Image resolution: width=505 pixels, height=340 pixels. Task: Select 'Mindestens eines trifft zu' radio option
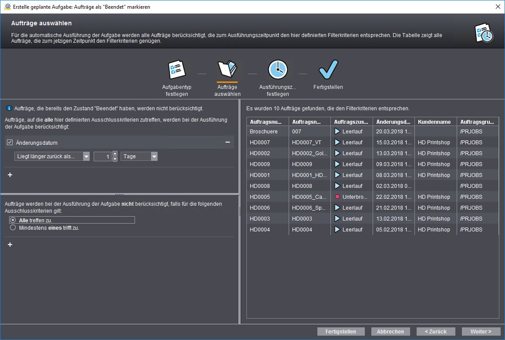tap(13, 228)
